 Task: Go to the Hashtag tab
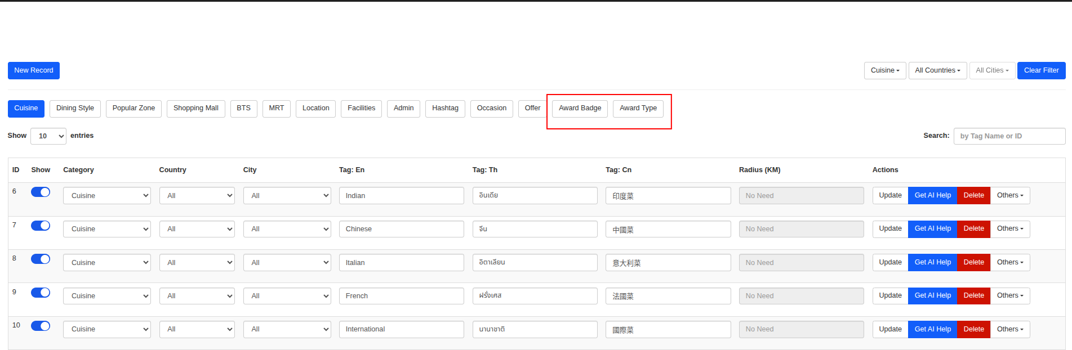point(445,108)
